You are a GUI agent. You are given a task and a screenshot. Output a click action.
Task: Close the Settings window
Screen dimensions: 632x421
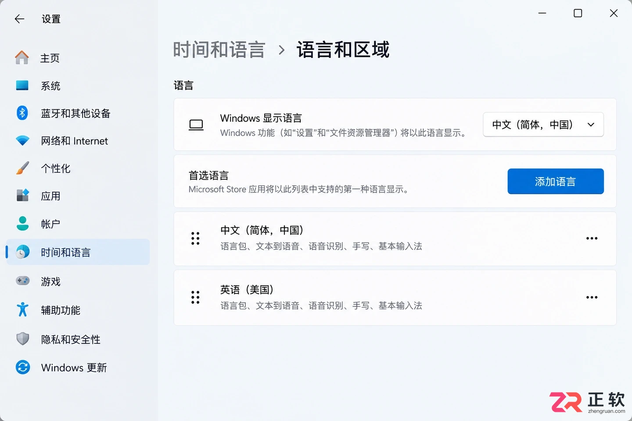click(x=614, y=13)
